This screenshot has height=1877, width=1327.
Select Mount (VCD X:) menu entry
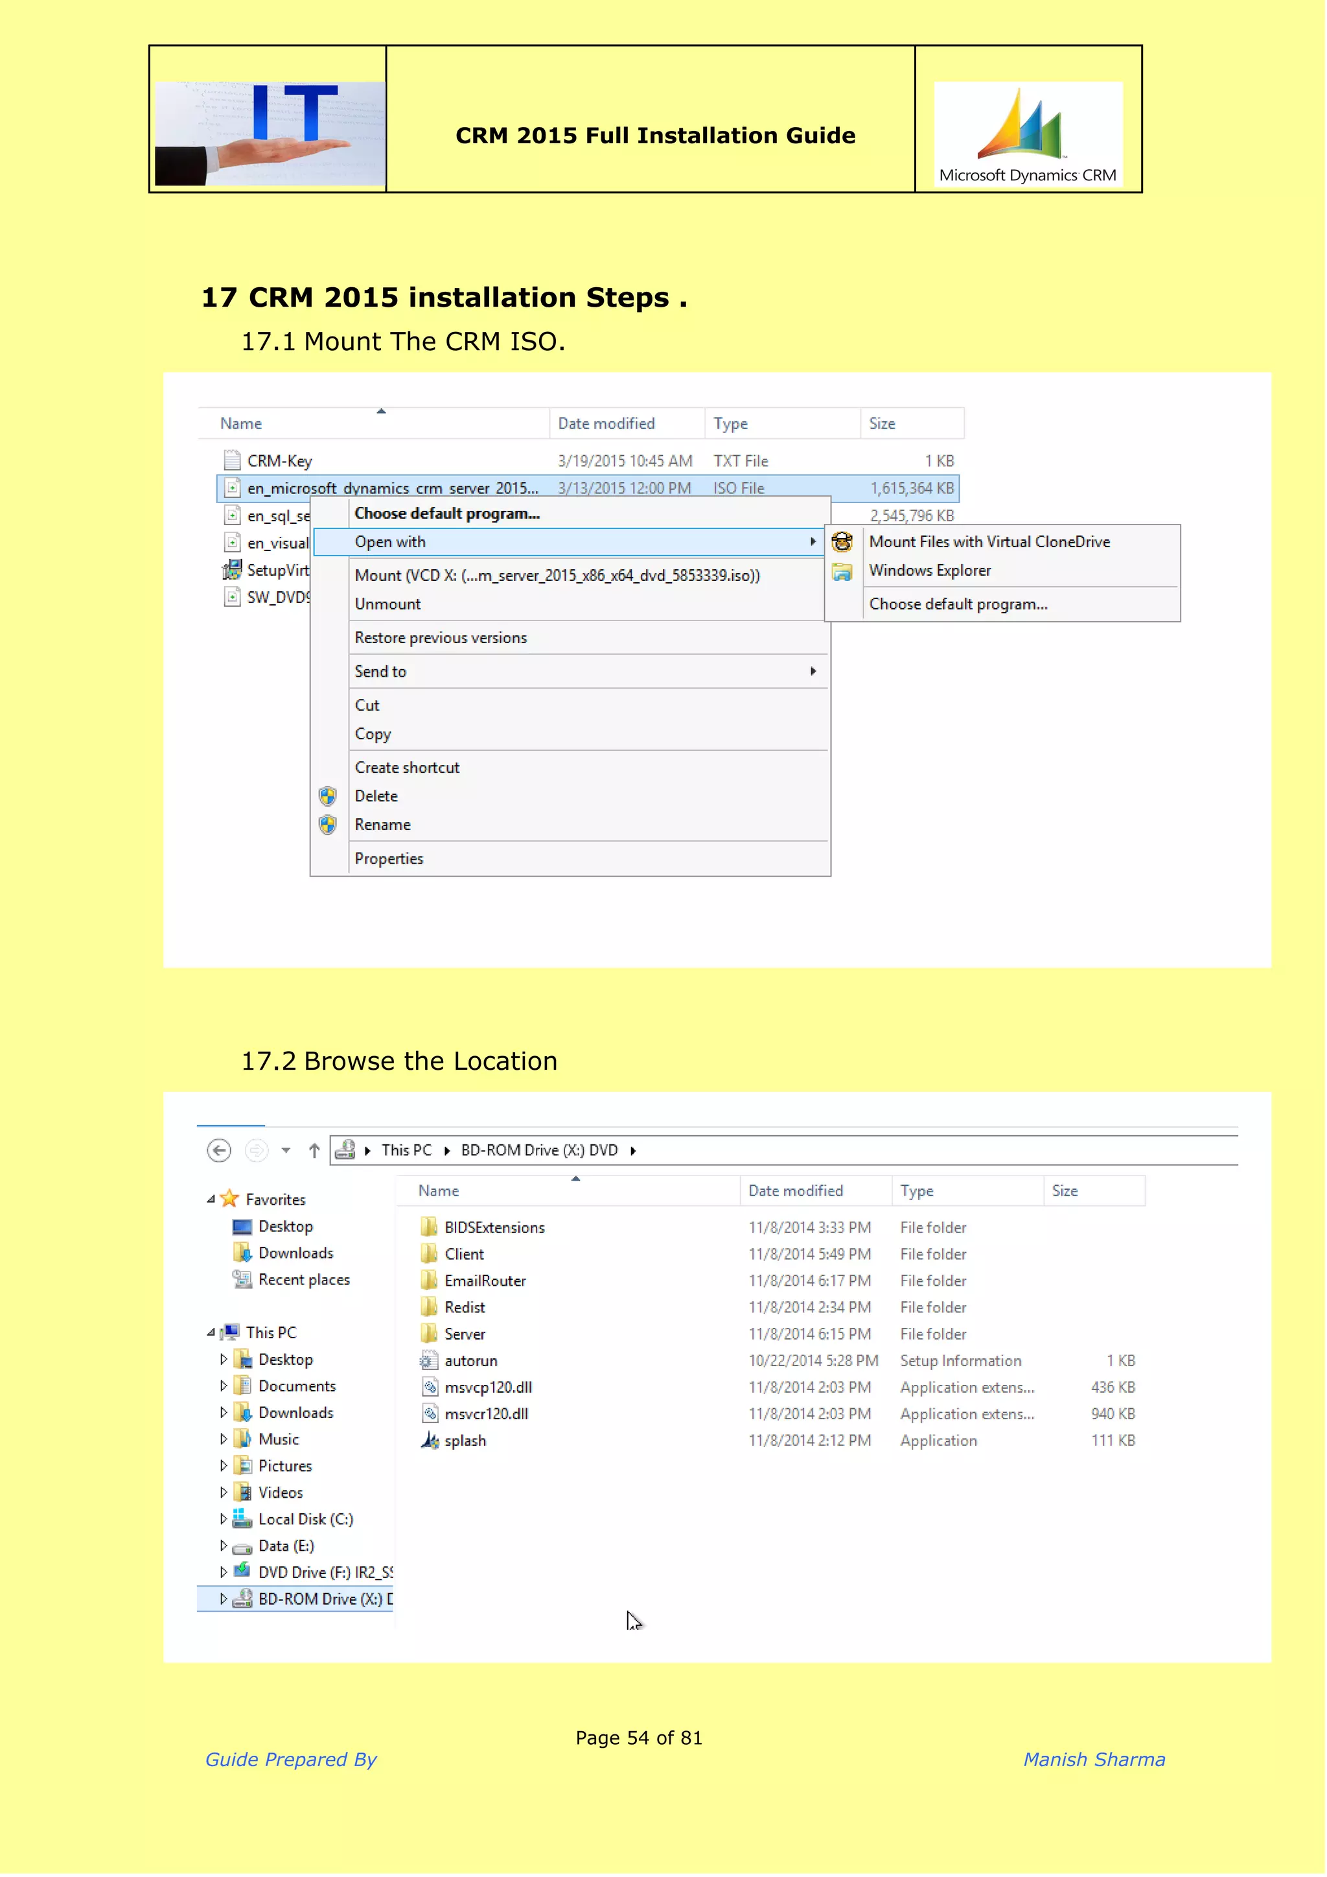[570, 576]
